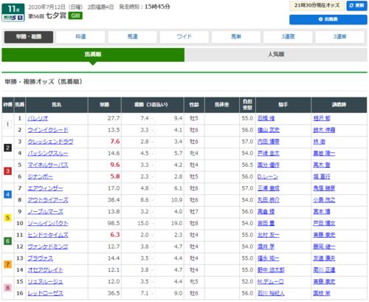The image size is (369, 302).
Task: Select the 人気順 sorting tab
Action: coord(276,55)
